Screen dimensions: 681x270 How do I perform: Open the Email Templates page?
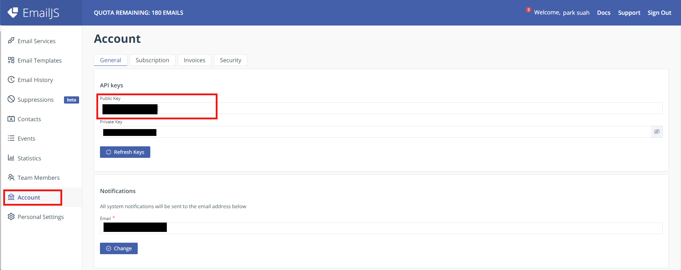pyautogui.click(x=40, y=60)
